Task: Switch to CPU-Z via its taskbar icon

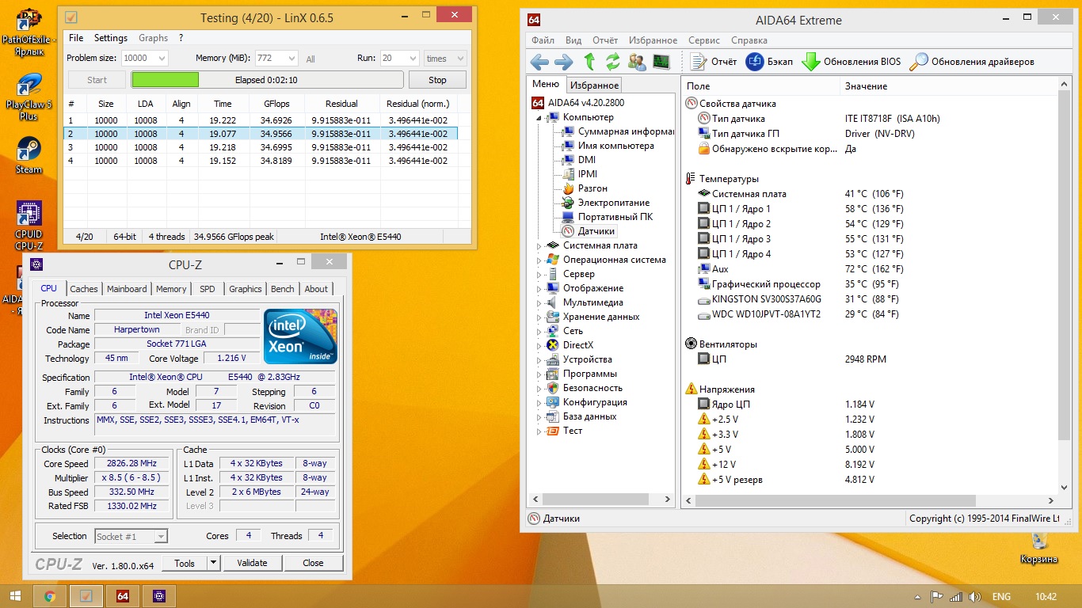Action: pyautogui.click(x=159, y=596)
